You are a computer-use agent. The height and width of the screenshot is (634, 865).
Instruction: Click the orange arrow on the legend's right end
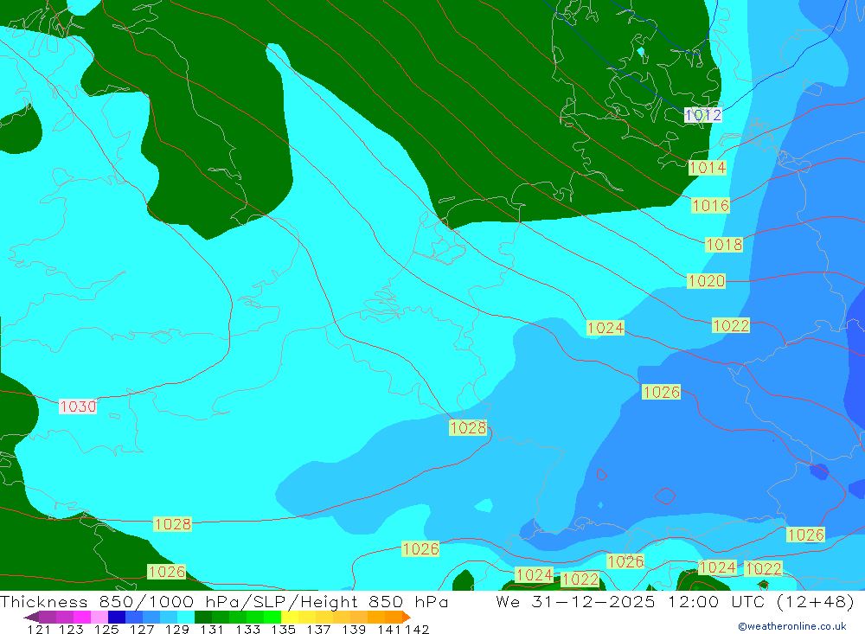pos(407,617)
